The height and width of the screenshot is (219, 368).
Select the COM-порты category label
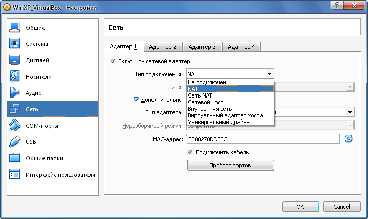pos(42,126)
